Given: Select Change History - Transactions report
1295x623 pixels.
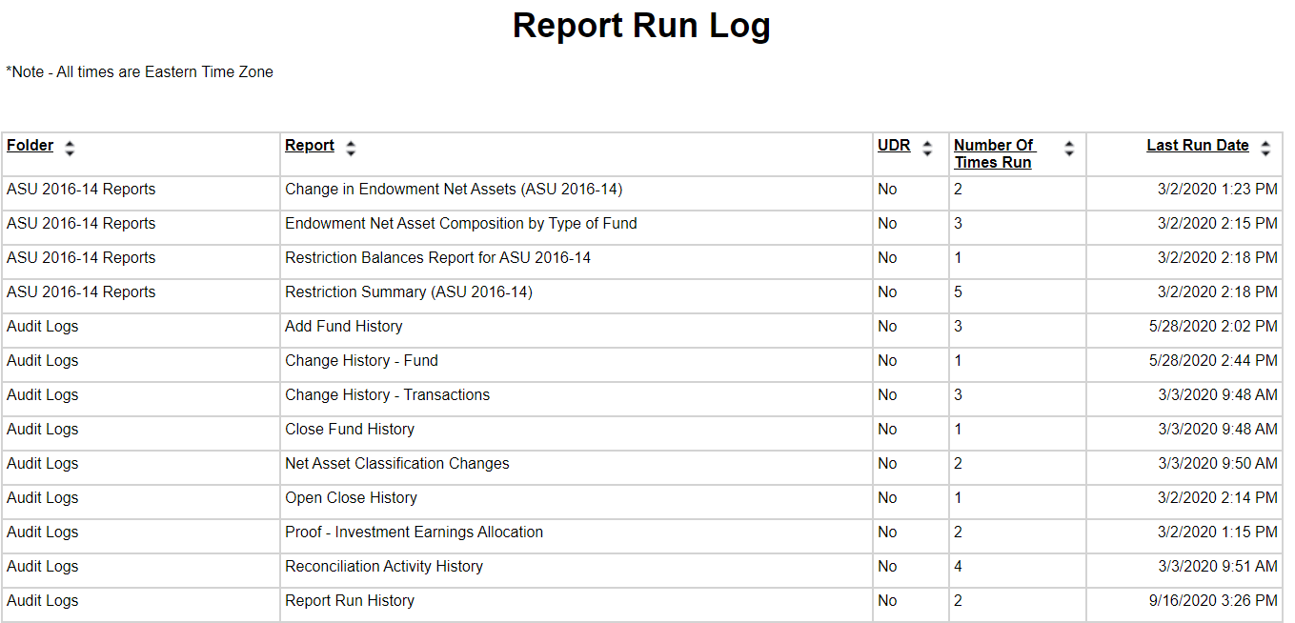Looking at the screenshot, I should click(387, 395).
